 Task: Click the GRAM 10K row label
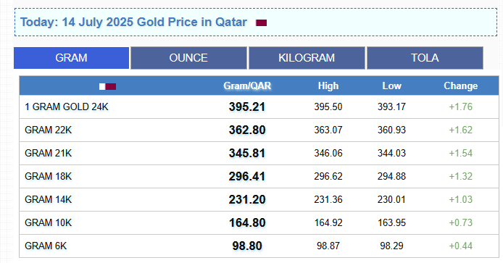point(48,222)
